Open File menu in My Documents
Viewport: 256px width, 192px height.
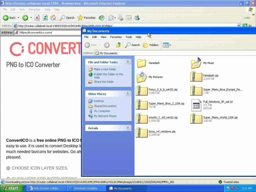pyautogui.click(x=86, y=37)
